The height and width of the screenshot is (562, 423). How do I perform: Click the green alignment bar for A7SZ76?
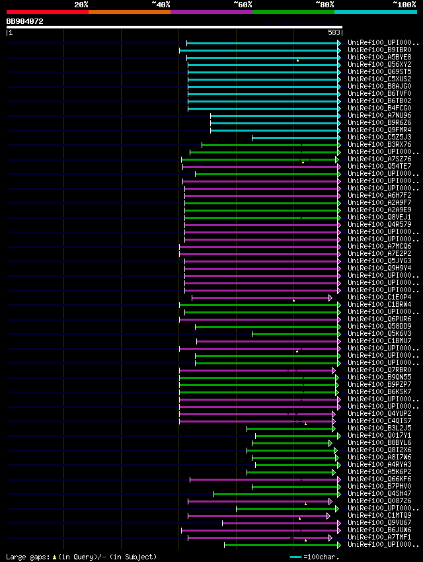tap(258, 159)
